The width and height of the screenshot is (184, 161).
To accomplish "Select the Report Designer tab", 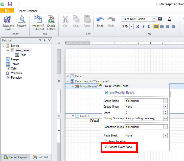I will tap(27, 11).
